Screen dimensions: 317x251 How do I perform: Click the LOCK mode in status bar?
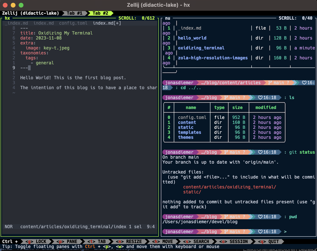click(x=36, y=241)
